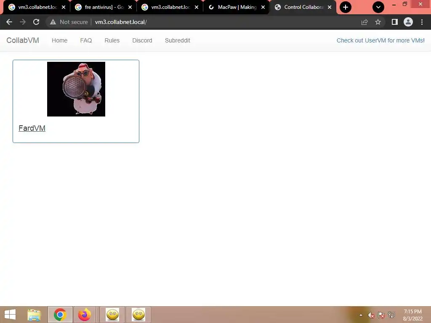Reload the current page

[36, 22]
